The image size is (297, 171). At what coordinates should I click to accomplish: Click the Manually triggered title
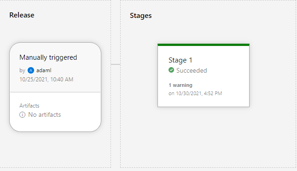48,57
